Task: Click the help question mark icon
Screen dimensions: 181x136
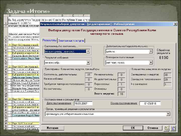Action: 166,128
